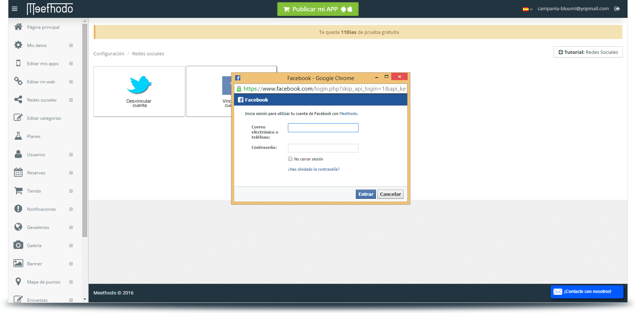Click the share icon for Redes sociales
Viewport: 637px width, 313px height.
[18, 99]
